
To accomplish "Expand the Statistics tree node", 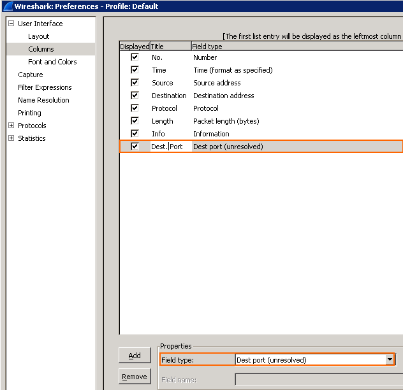I will point(11,138).
